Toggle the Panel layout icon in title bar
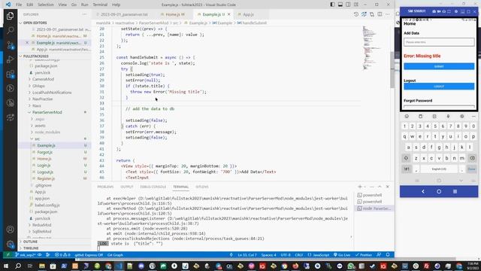This screenshot has width=481, height=271. pos(340,5)
